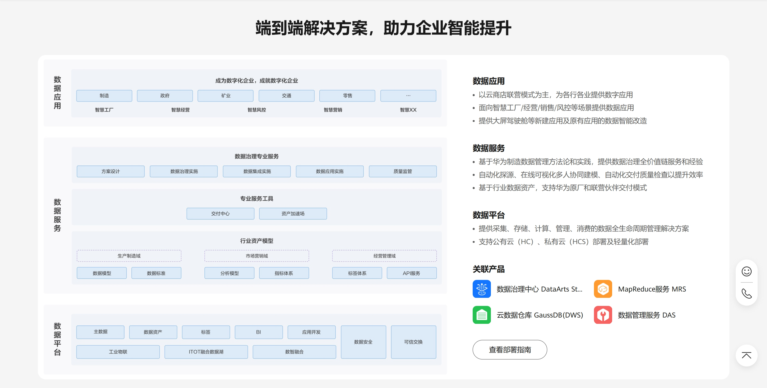Image resolution: width=767 pixels, height=388 pixels.
Task: Click the 经营管理域 dashed box
Action: point(385,256)
